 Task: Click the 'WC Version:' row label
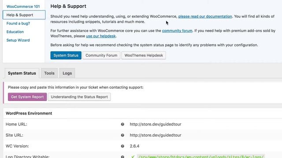[17, 146]
